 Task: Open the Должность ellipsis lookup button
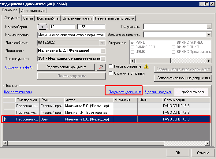click(x=103, y=51)
